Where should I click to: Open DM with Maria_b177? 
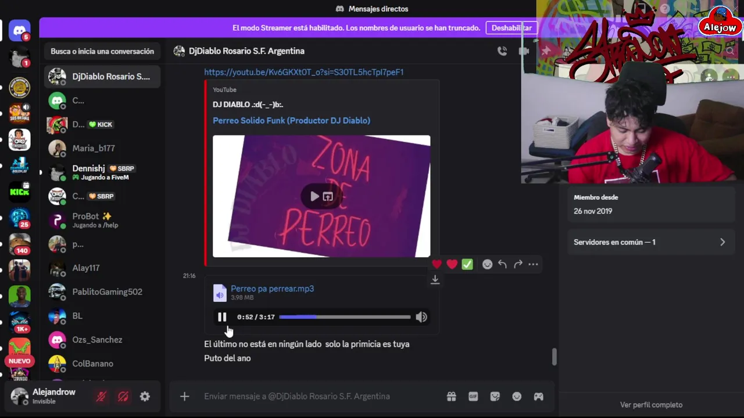pos(103,149)
